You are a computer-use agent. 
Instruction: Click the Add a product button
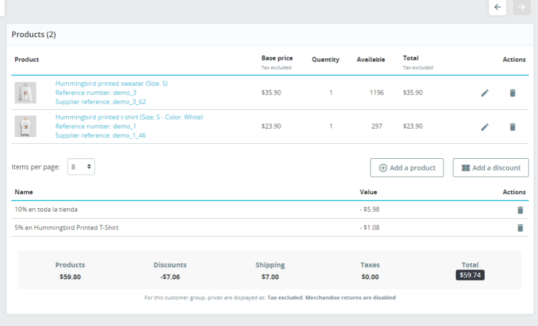pos(407,168)
